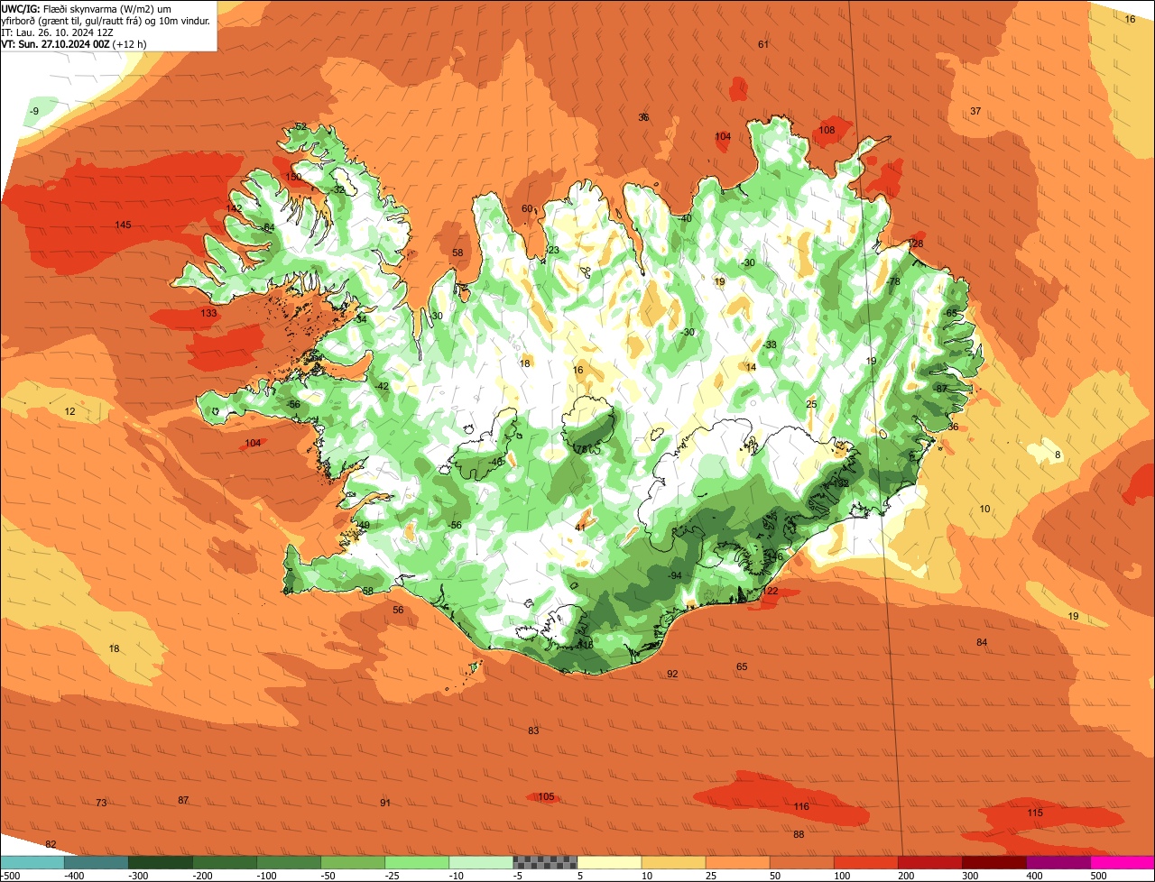Viewport: 1155px width, 882px height.
Task: Click the '133' value on the map
Action: [x=208, y=313]
